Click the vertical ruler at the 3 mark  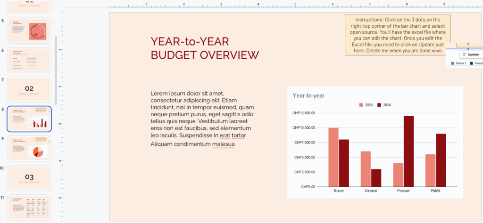click(61, 124)
